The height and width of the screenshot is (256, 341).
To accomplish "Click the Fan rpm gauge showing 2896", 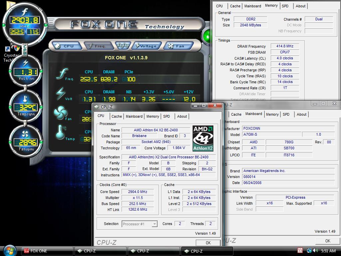I will [25, 141].
